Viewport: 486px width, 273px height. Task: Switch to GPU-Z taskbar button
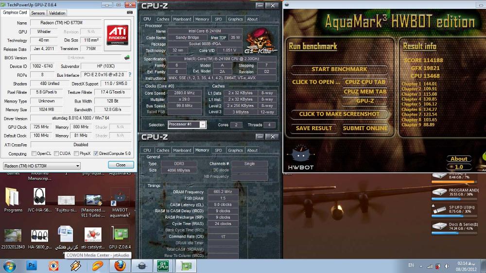(x=186, y=266)
